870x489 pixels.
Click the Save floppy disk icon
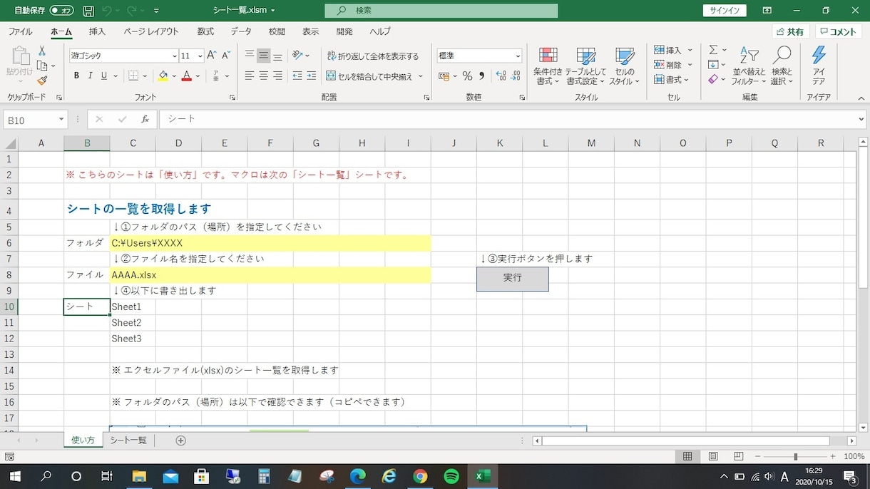coord(88,11)
